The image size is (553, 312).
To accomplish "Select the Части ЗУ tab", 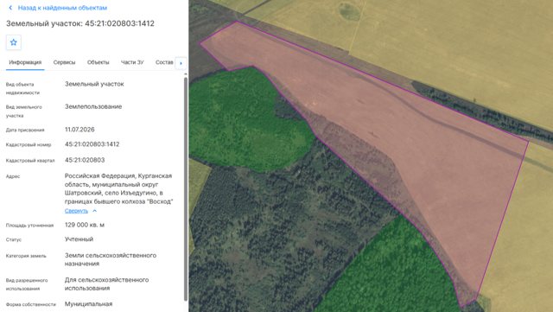I will pyautogui.click(x=132, y=62).
